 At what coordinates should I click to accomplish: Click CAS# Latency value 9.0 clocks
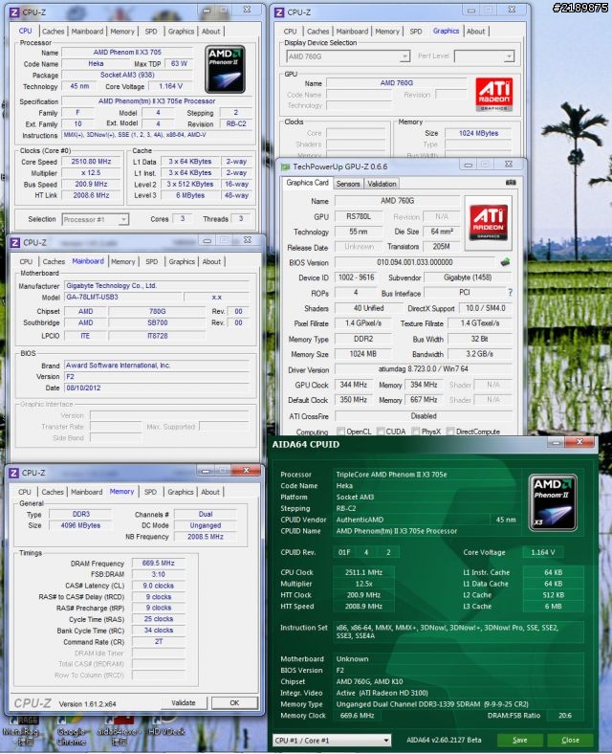(158, 586)
